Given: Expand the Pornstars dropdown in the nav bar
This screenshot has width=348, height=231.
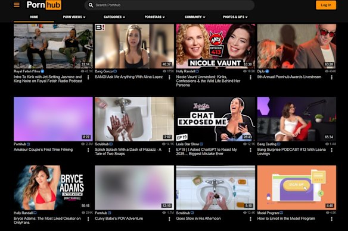Looking at the screenshot, I should [x=155, y=17].
